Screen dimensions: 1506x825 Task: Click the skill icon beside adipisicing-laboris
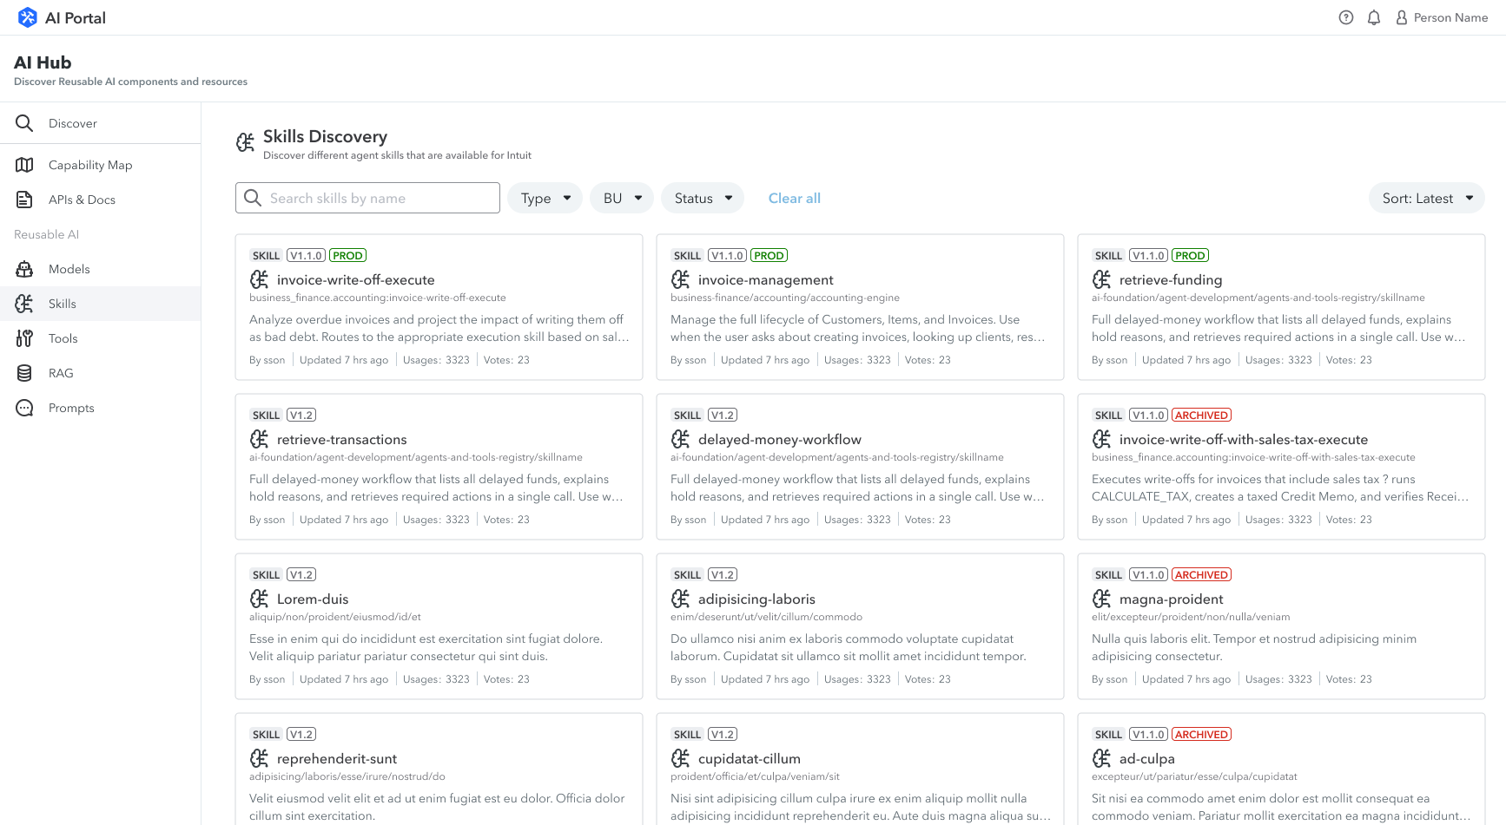click(681, 599)
